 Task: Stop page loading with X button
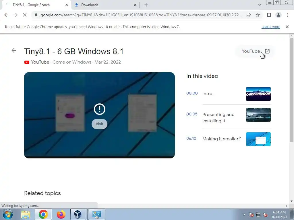(x=25, y=15)
